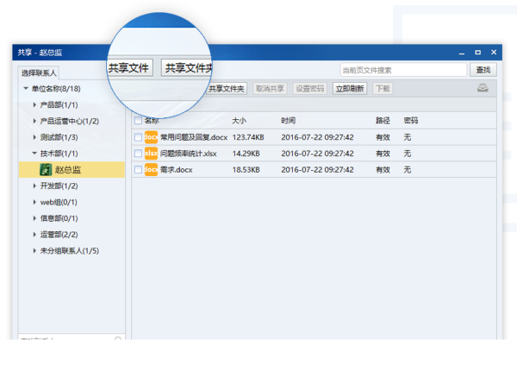Select file name 需求.docx

(176, 169)
